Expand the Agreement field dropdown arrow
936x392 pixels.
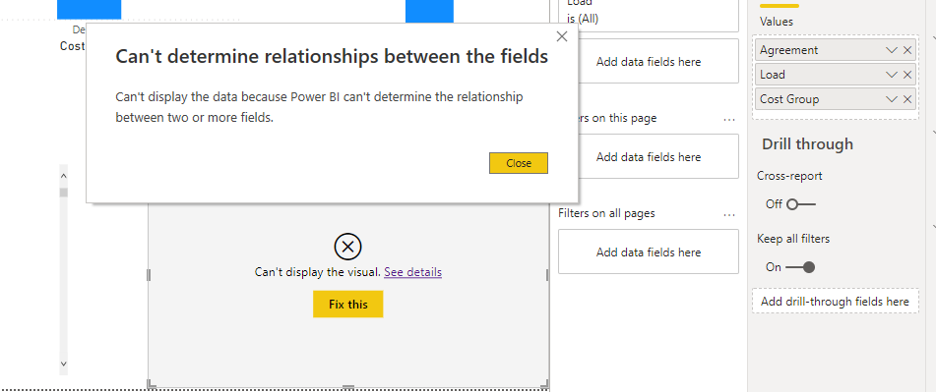892,51
